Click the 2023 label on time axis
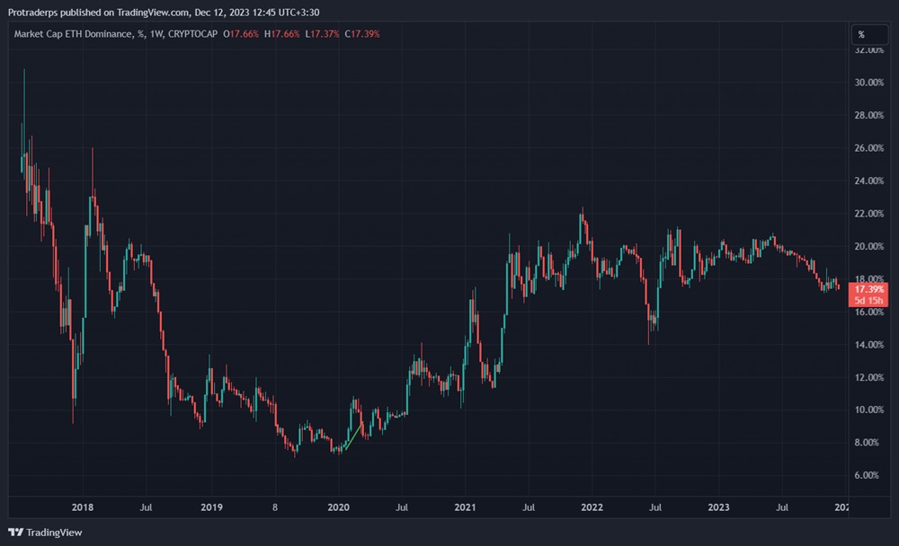899x546 pixels. 720,507
